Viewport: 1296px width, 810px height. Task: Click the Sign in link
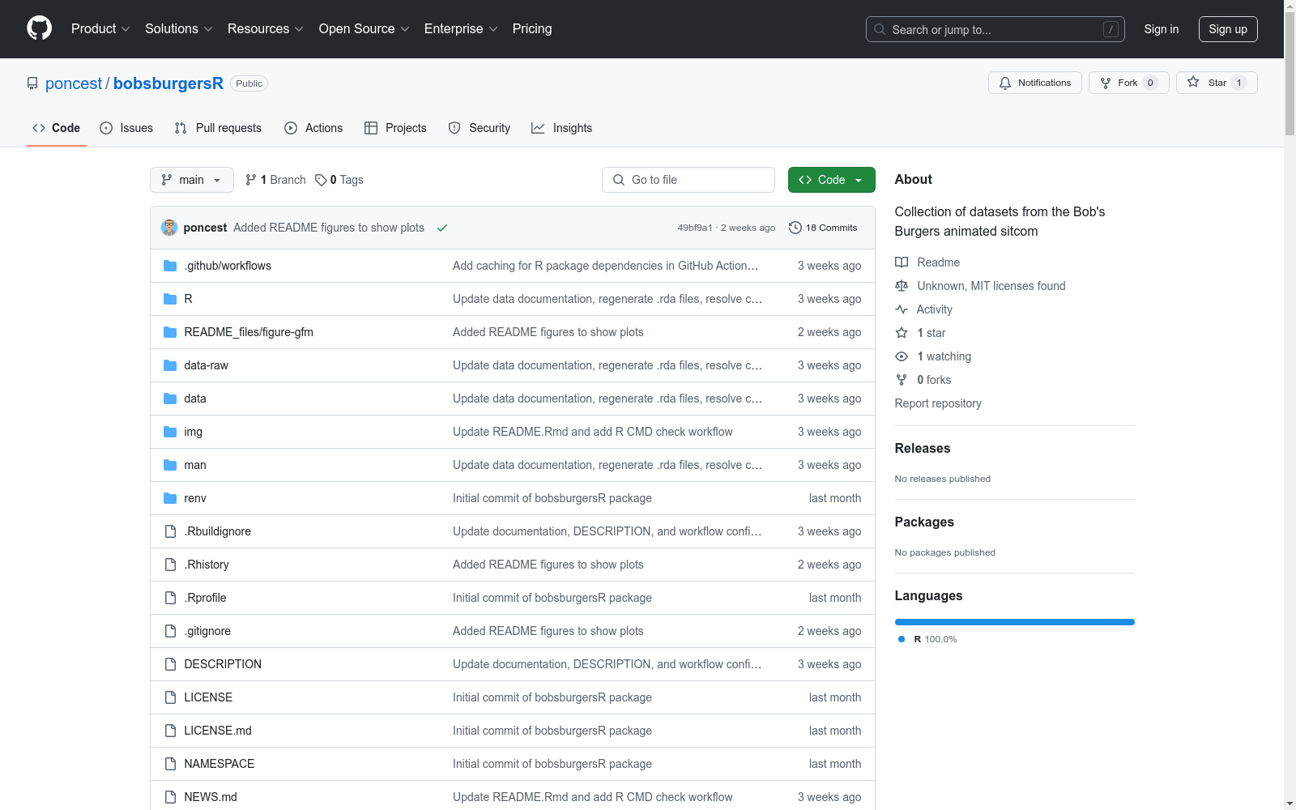[1162, 29]
